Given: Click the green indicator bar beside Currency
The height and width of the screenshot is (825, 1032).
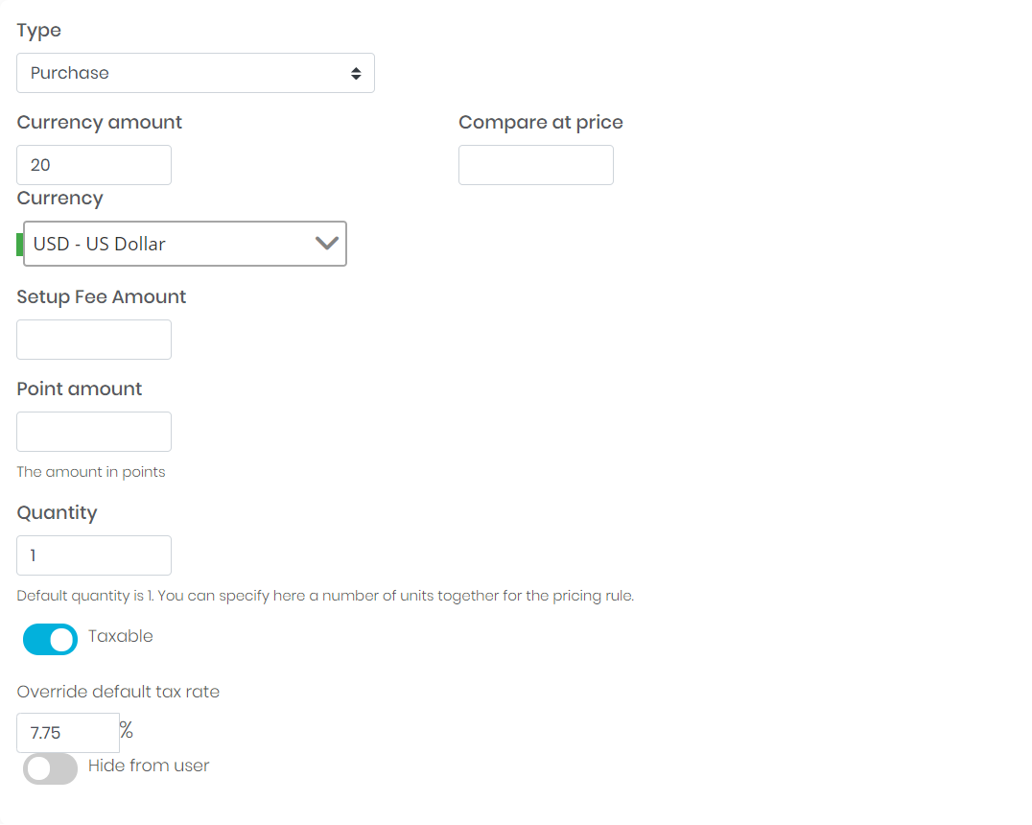Looking at the screenshot, I should pyautogui.click(x=20, y=244).
